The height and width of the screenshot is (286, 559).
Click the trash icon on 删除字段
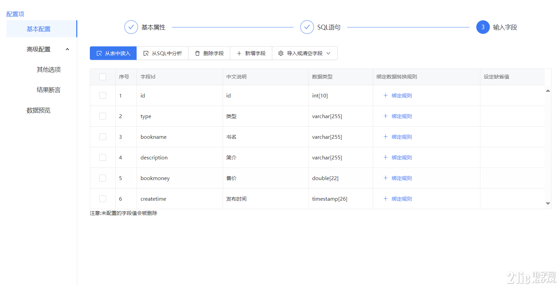click(x=197, y=53)
